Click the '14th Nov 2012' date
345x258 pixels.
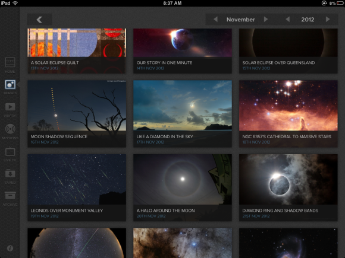coord(150,68)
